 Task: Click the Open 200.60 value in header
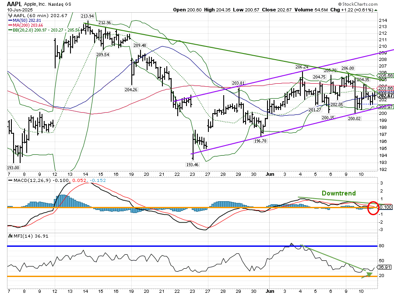point(187,10)
